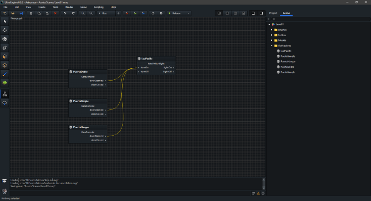Click the red Delete X icon
The image size is (371, 201).
[x=55, y=13]
